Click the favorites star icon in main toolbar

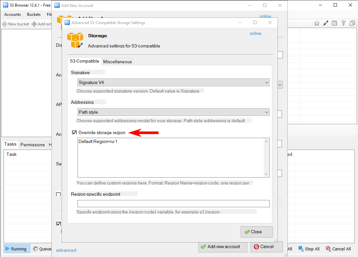tap(317, 23)
